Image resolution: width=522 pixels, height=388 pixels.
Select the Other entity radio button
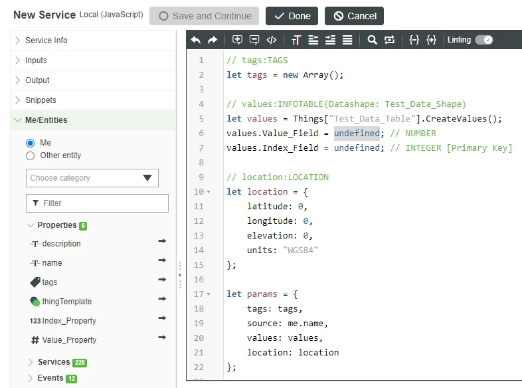pyautogui.click(x=30, y=155)
